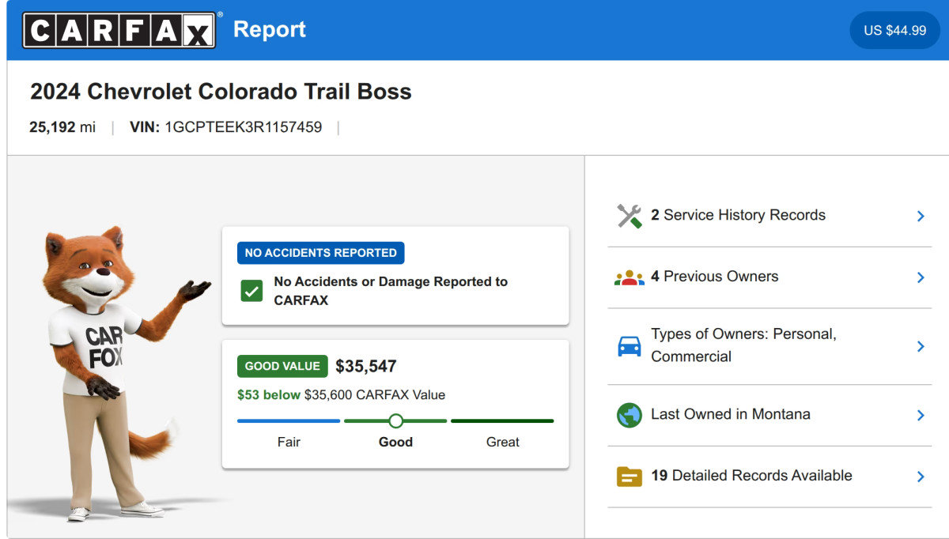Expand the Previous Owners chevron

tap(921, 277)
